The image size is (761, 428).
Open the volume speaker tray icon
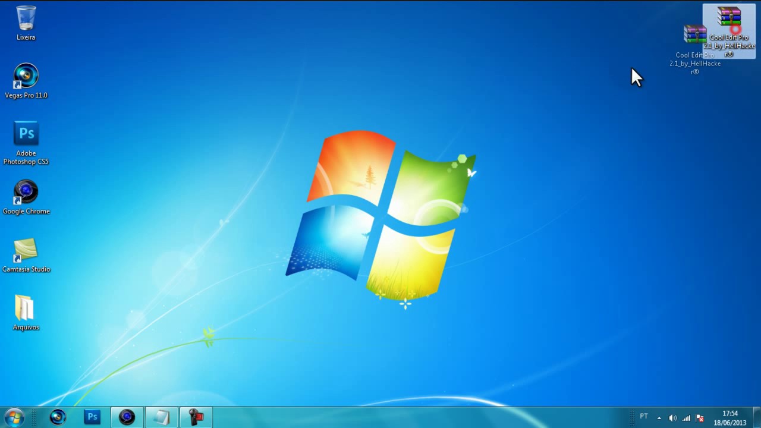click(x=672, y=418)
